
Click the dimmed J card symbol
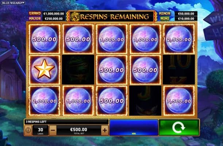[145, 100]
